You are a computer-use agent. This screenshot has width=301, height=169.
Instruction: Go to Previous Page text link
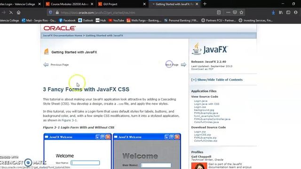60,65
